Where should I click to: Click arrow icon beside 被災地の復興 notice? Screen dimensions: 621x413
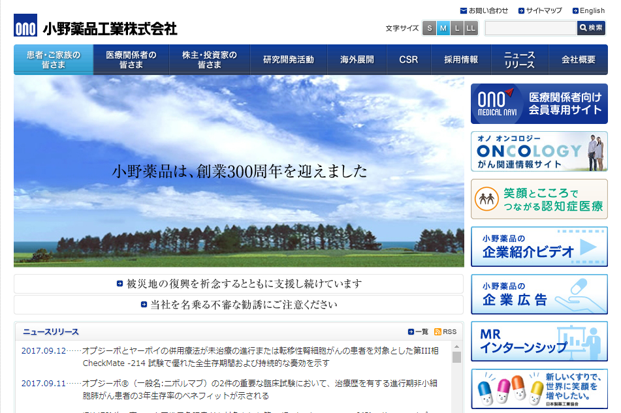pos(119,284)
